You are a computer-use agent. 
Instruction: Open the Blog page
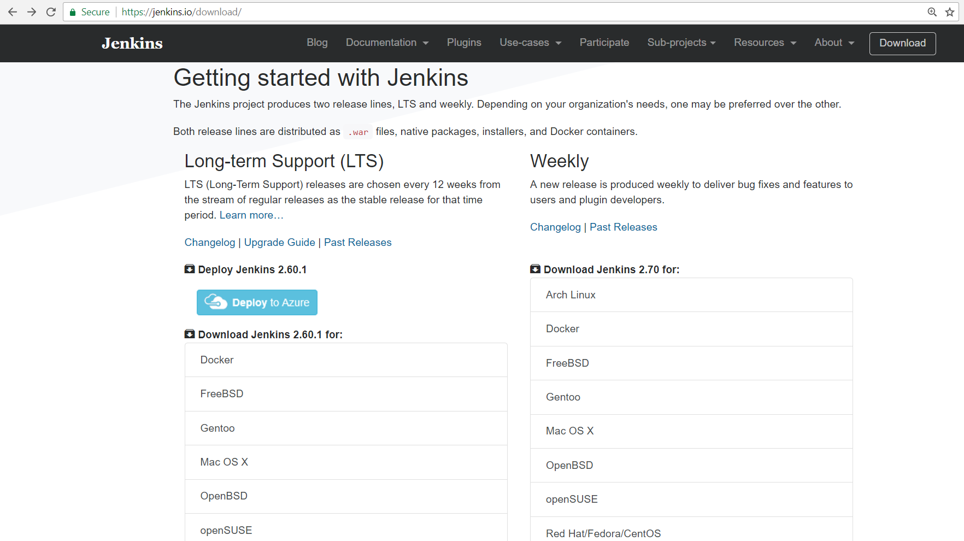[317, 43]
